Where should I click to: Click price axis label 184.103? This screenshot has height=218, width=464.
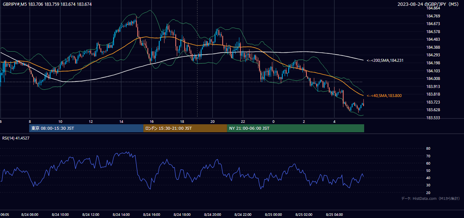(x=432, y=71)
